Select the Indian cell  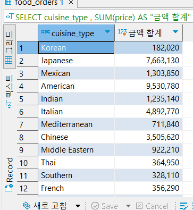click(76, 99)
